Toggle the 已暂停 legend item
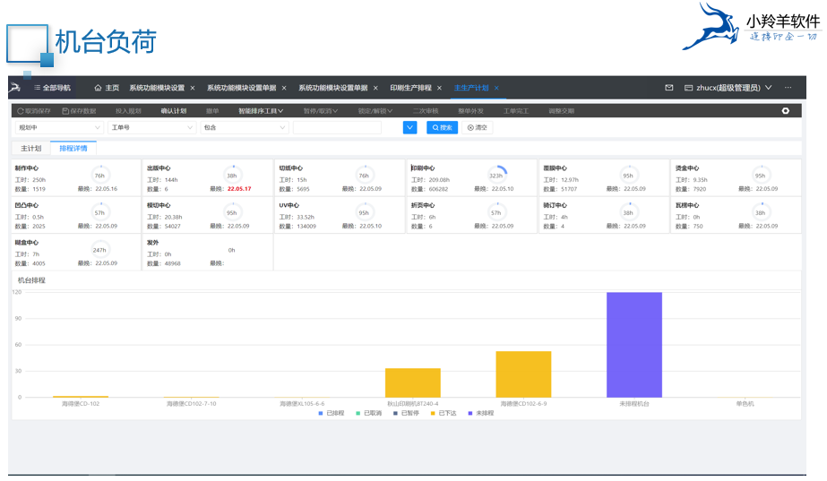 click(406, 413)
